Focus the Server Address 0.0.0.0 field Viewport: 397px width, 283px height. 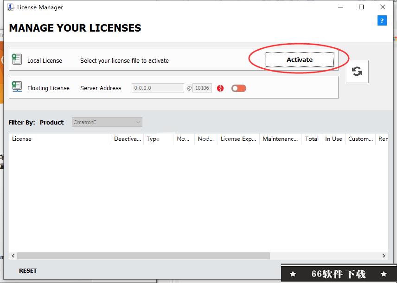(x=158, y=88)
